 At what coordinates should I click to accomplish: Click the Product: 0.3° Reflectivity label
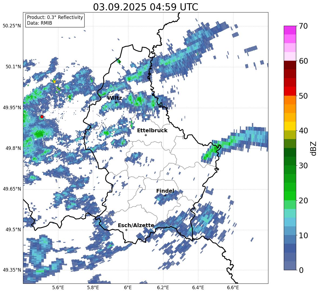coord(55,17)
